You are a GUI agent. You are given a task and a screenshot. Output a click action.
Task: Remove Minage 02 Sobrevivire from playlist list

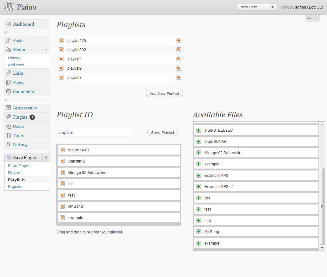click(62, 172)
